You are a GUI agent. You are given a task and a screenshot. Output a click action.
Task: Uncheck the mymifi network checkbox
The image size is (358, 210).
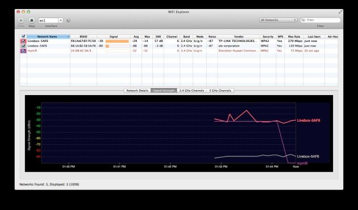pos(23,51)
